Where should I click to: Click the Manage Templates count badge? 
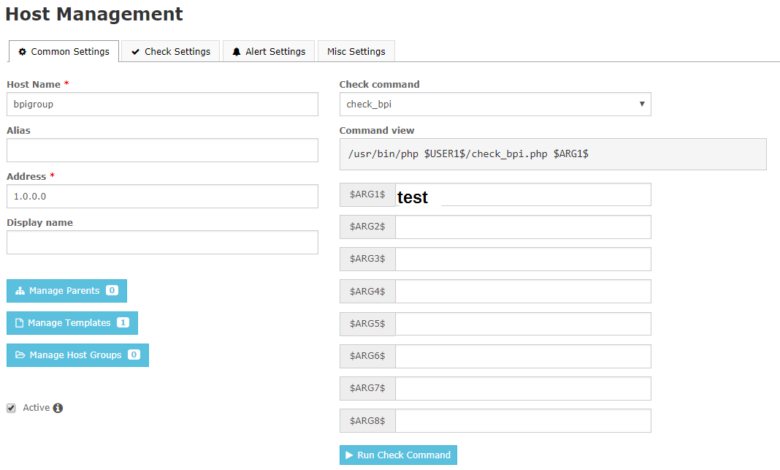123,323
